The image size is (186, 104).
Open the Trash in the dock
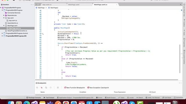tap(175, 102)
